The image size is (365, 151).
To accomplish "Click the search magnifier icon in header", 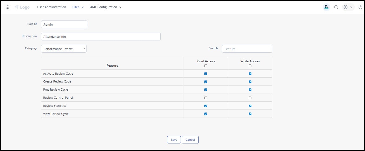I will [x=336, y=7].
